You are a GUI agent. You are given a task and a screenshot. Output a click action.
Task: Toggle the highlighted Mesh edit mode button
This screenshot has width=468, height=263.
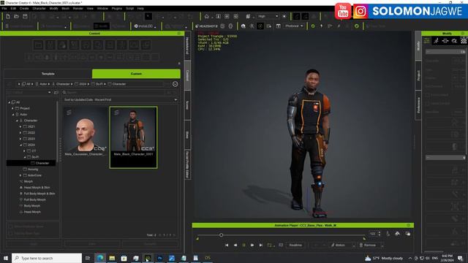(x=101, y=26)
